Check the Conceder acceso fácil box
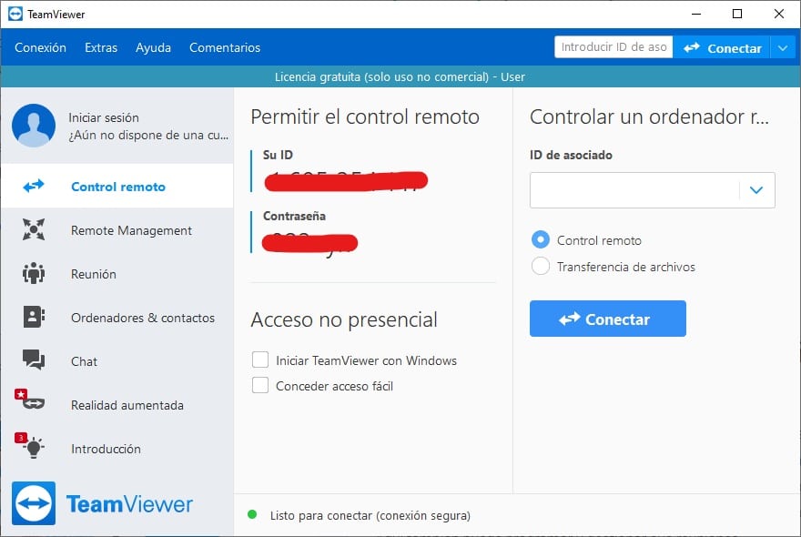The image size is (801, 537). click(x=260, y=385)
